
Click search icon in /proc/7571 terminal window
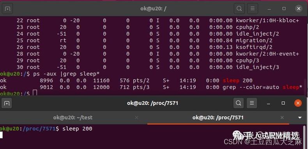[x=239, y=103]
